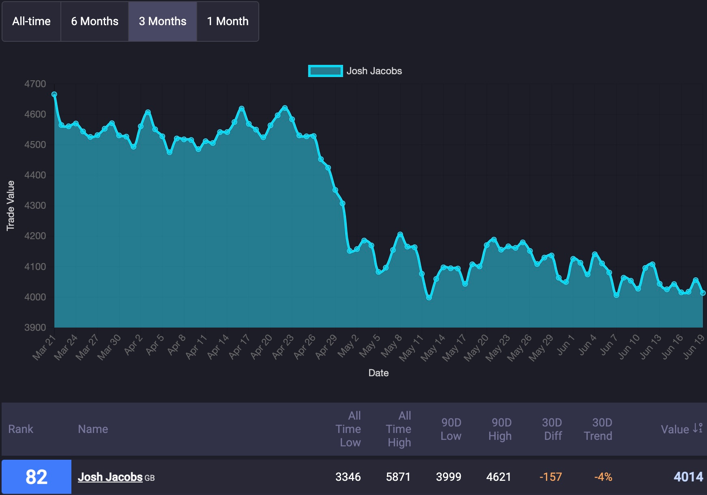This screenshot has width=707, height=495.
Task: Click the 30D Diff column header
Action: click(x=552, y=429)
